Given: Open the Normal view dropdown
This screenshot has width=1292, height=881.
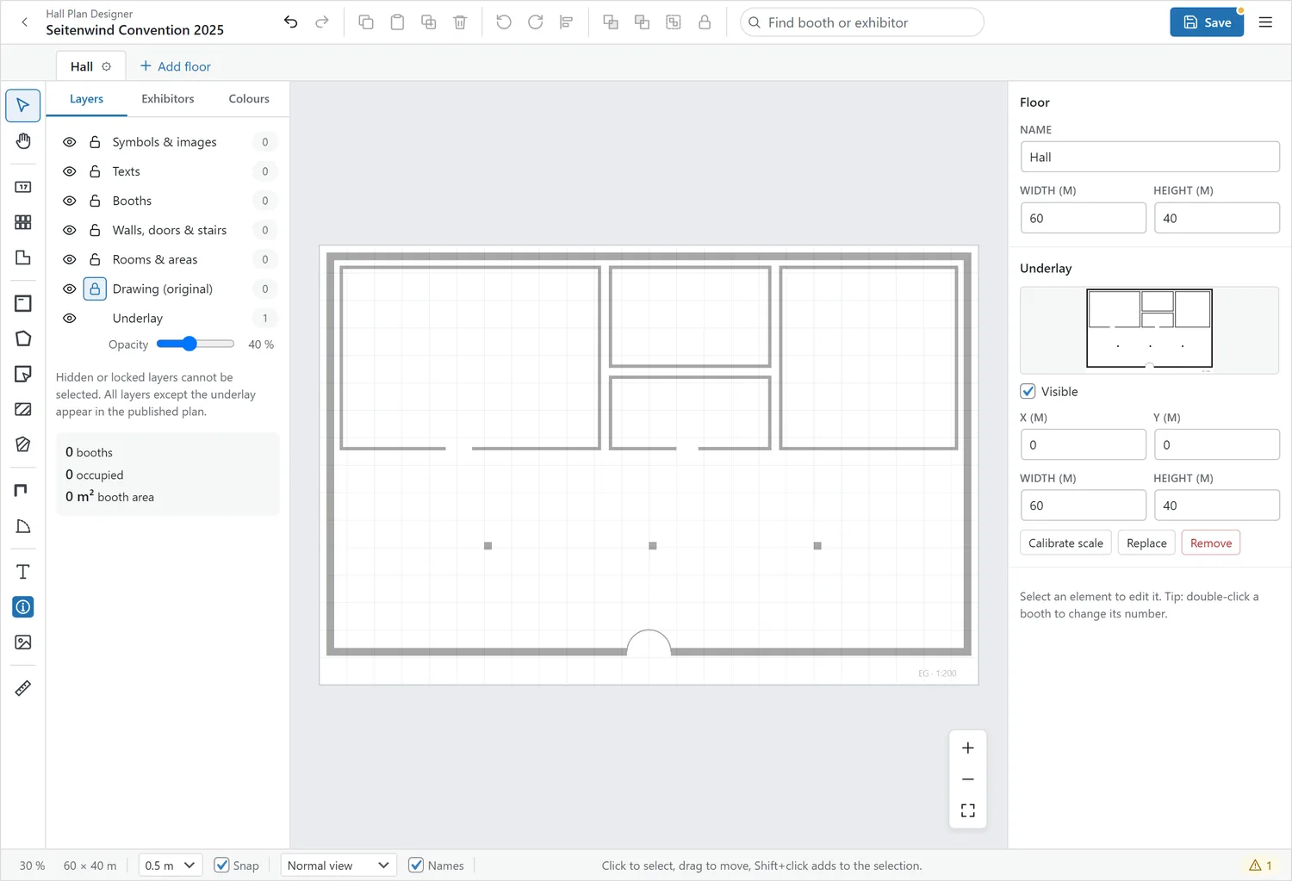Looking at the screenshot, I should point(339,865).
